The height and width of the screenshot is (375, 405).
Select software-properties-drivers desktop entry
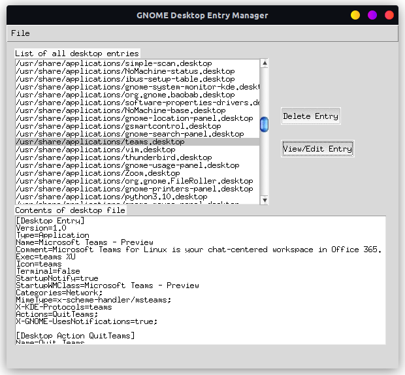[137, 103]
